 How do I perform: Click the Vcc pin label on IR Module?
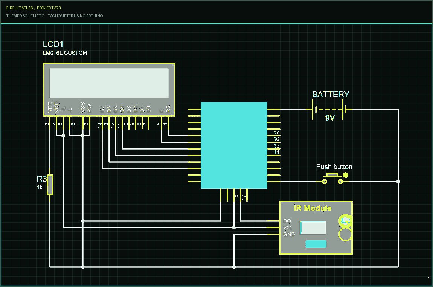287,227
